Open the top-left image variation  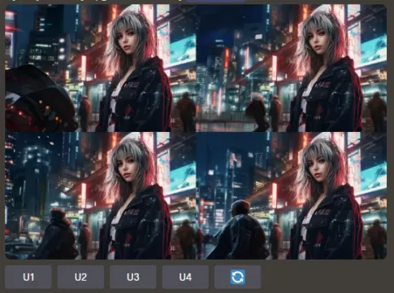coord(100,68)
